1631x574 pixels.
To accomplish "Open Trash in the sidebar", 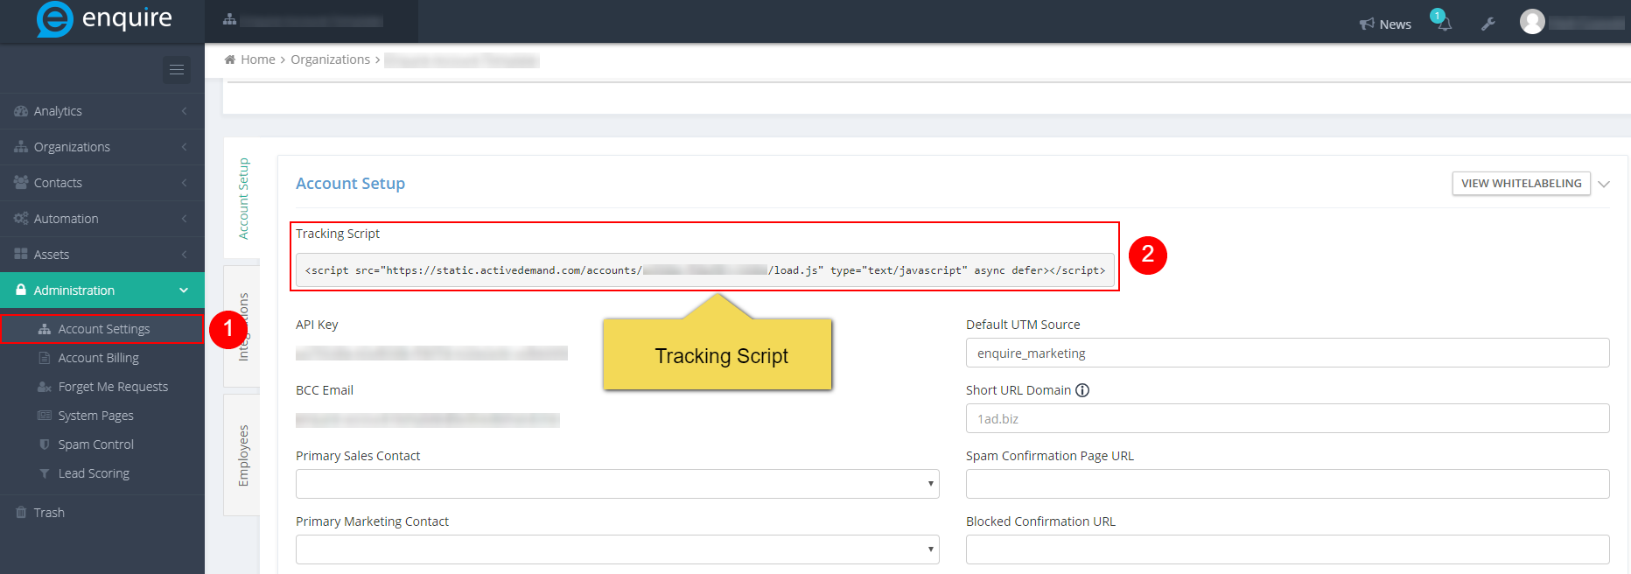I will (x=49, y=512).
